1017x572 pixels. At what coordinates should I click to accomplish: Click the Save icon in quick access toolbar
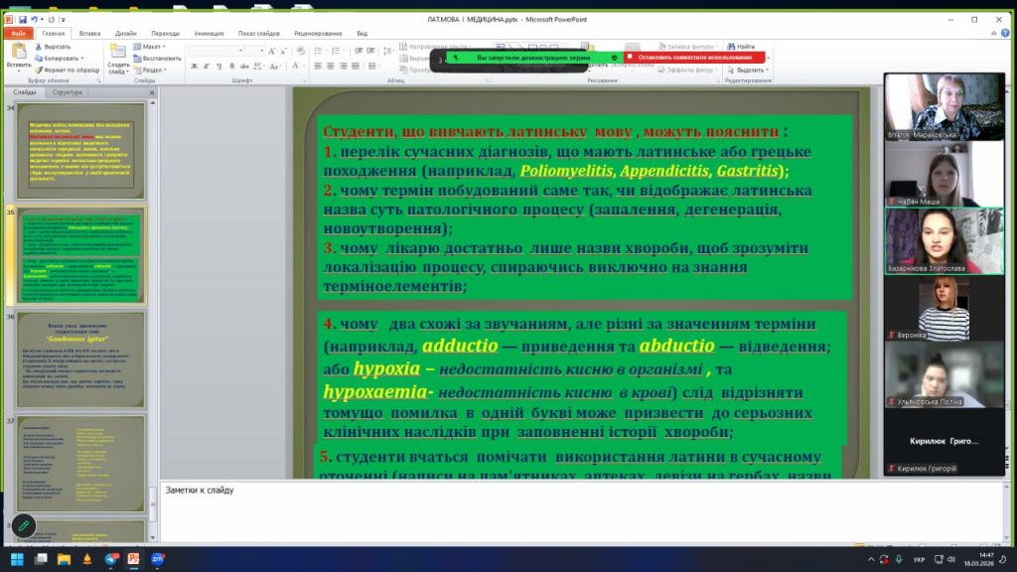click(21, 18)
